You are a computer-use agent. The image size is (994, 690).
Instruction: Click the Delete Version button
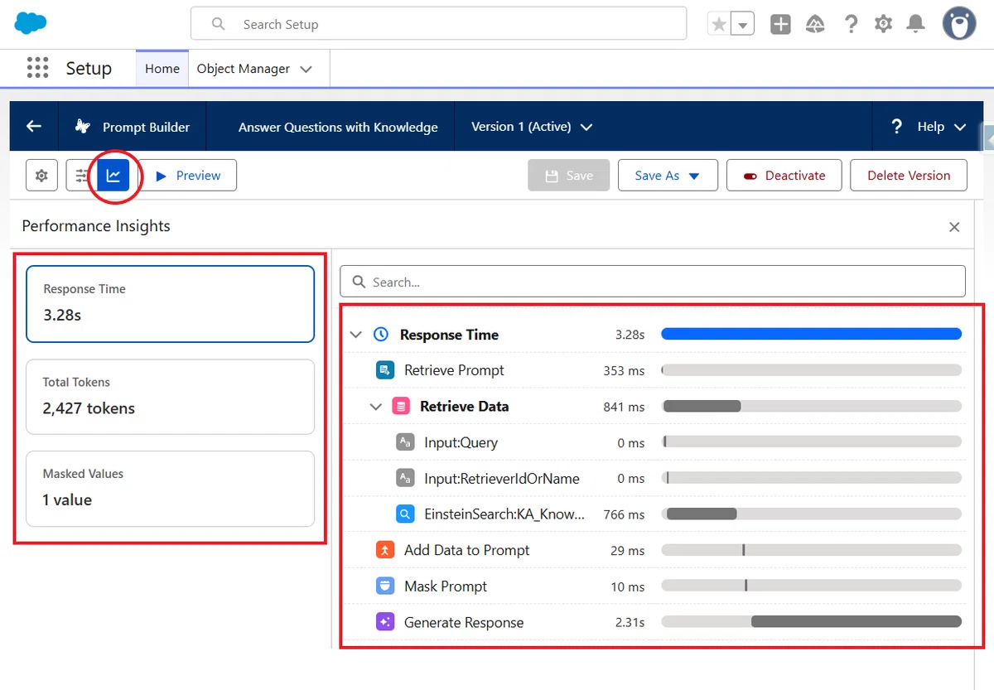click(909, 176)
